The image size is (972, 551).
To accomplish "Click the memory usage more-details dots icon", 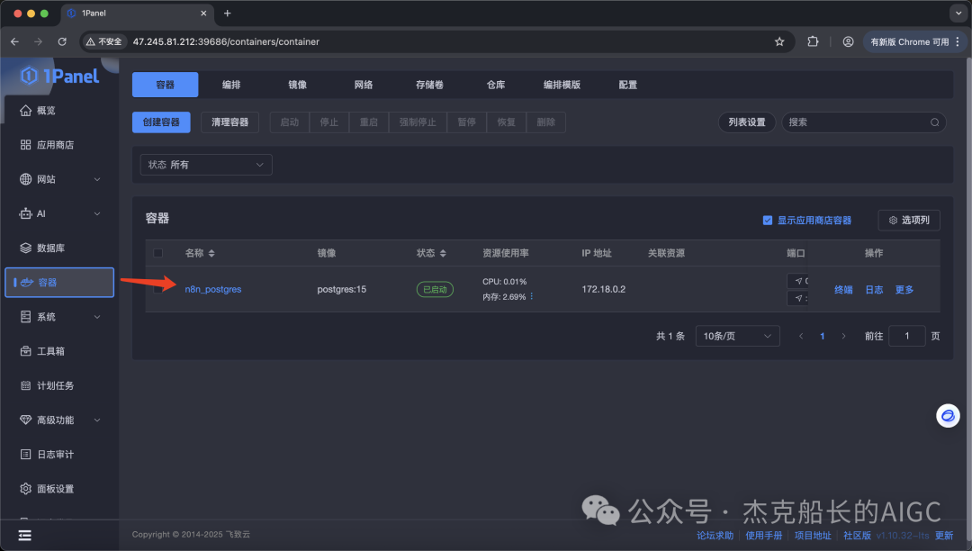I will point(532,296).
